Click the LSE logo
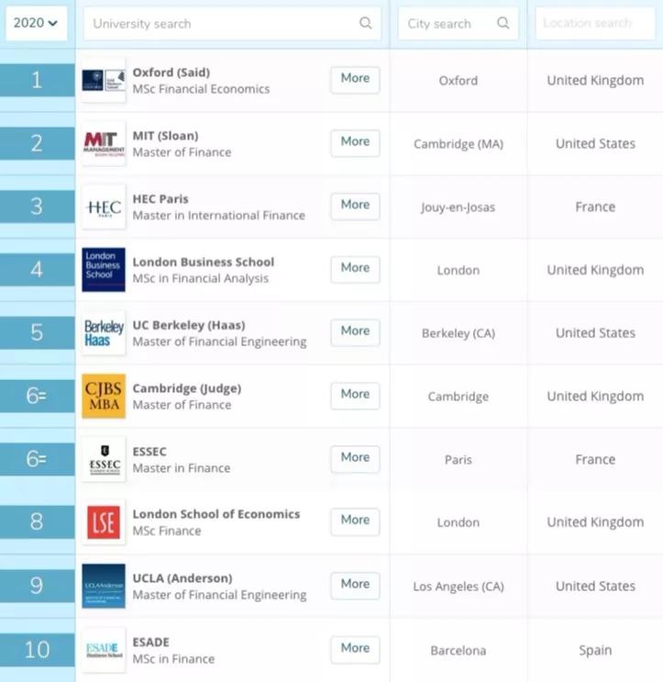The image size is (663, 682). (104, 522)
